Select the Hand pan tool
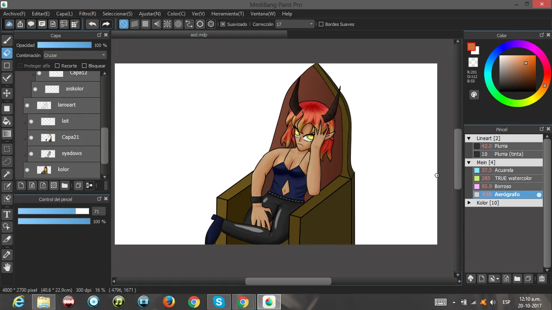 point(7,267)
